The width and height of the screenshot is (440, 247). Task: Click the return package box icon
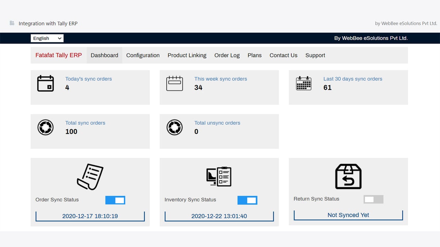348,176
